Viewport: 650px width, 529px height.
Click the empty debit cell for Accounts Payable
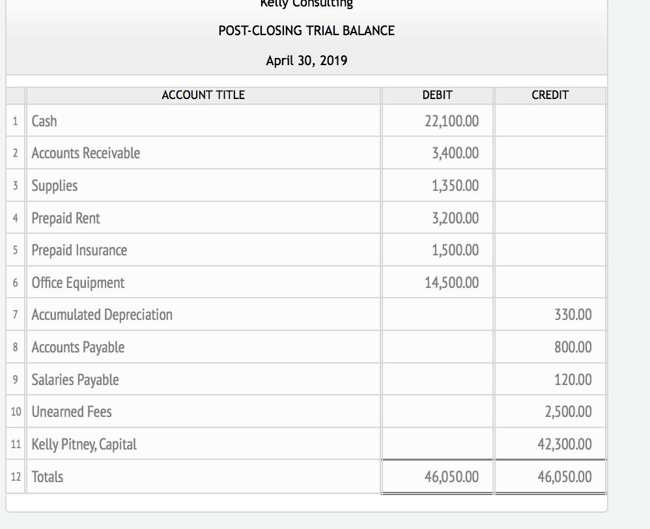click(437, 347)
